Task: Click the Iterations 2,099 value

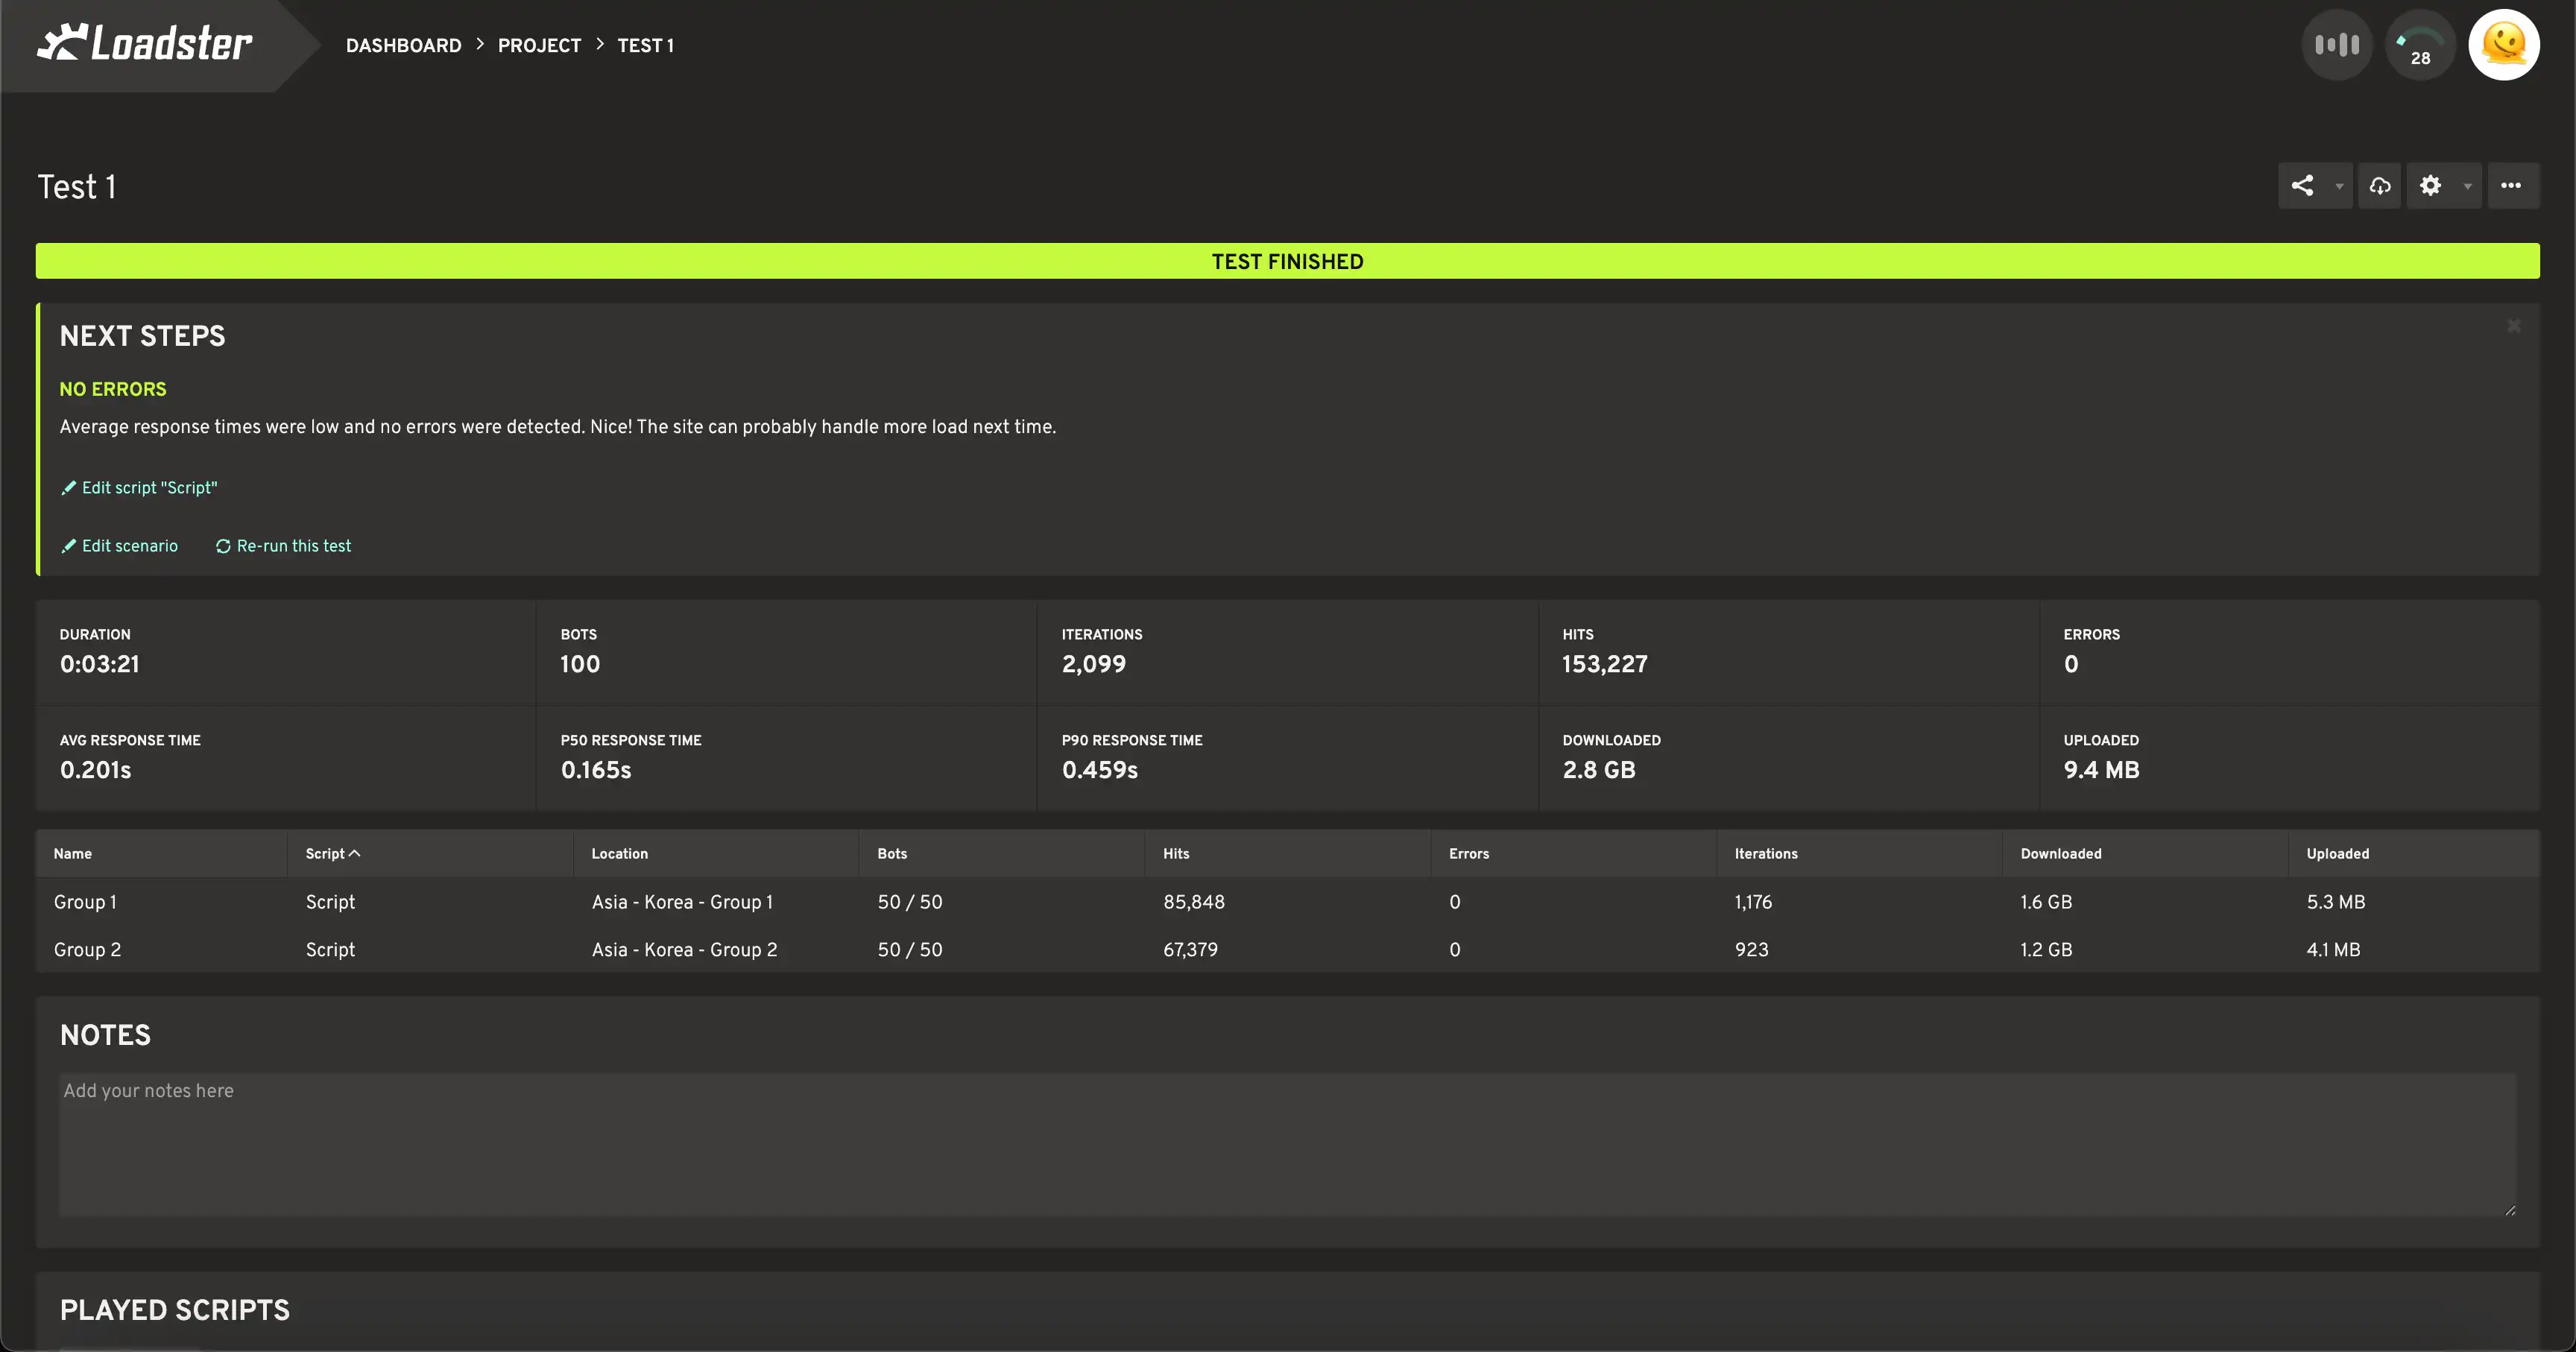Action: (x=1093, y=664)
